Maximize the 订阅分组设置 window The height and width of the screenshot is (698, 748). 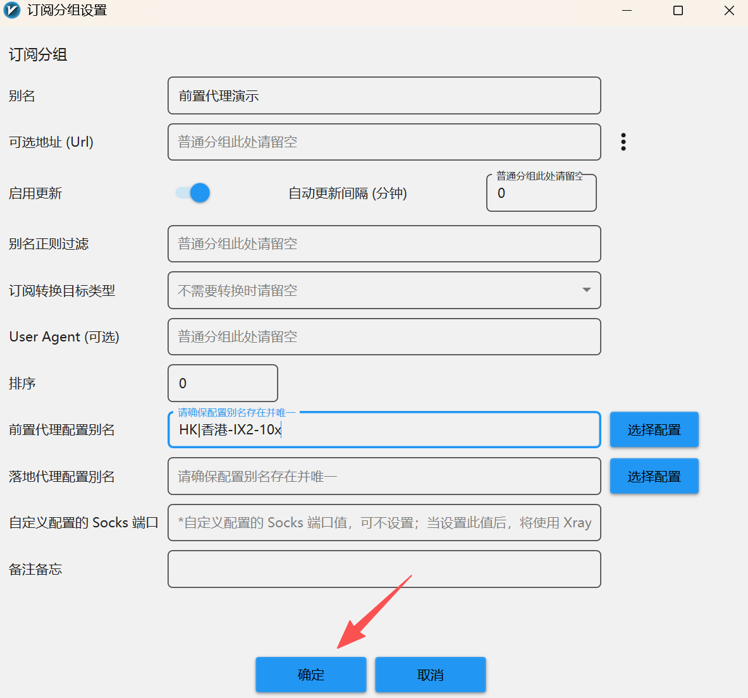pos(678,11)
